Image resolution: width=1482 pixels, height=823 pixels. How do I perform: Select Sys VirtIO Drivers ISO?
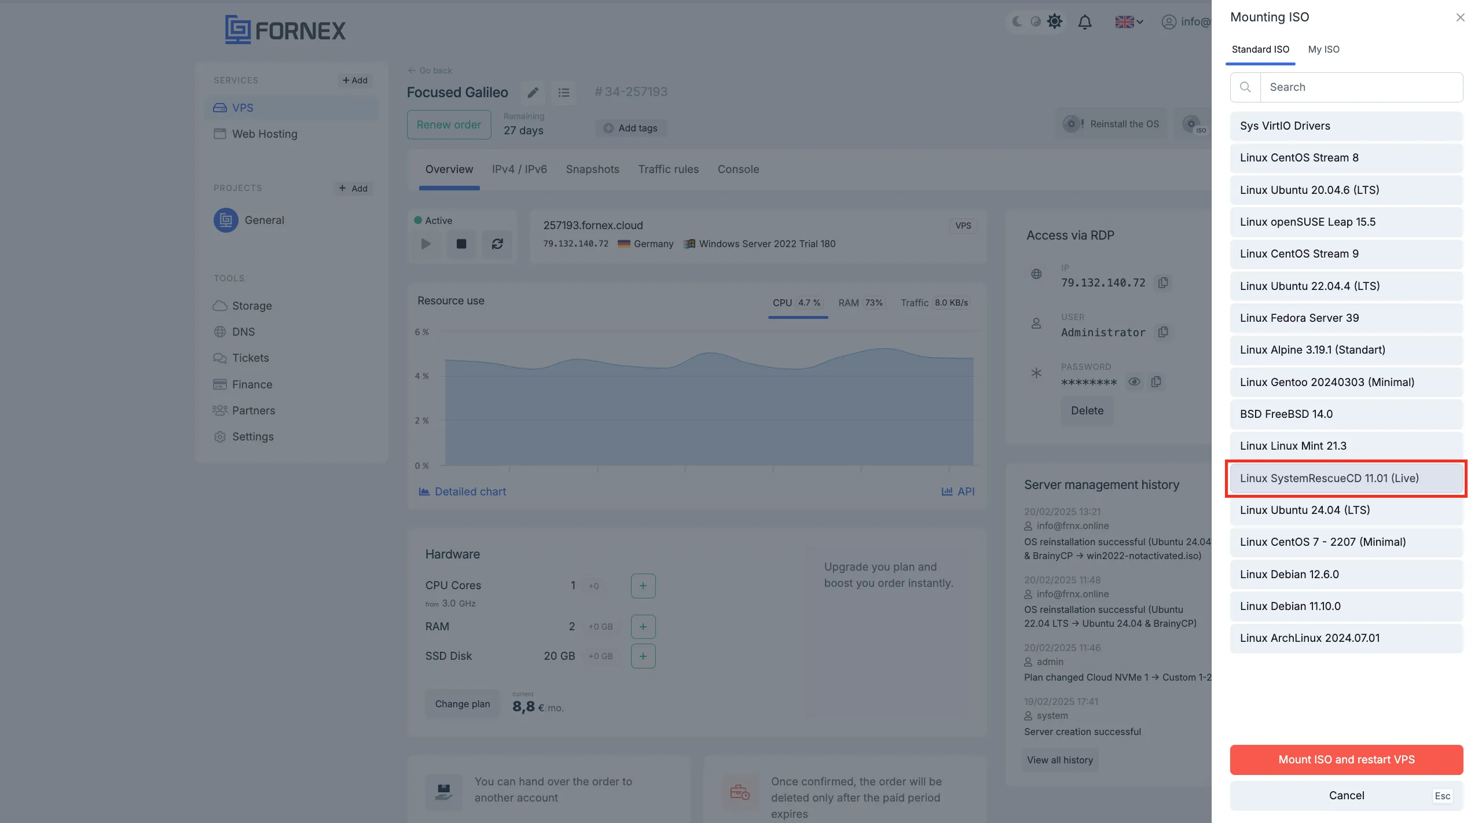1347,126
